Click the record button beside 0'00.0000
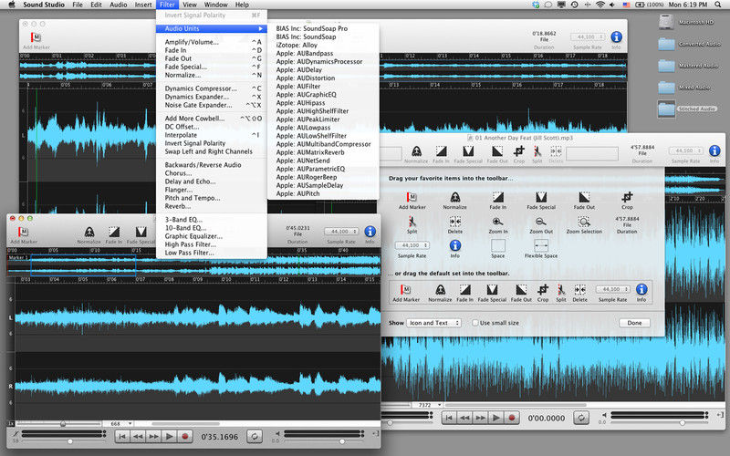This screenshot has height=456, width=730. 512,418
